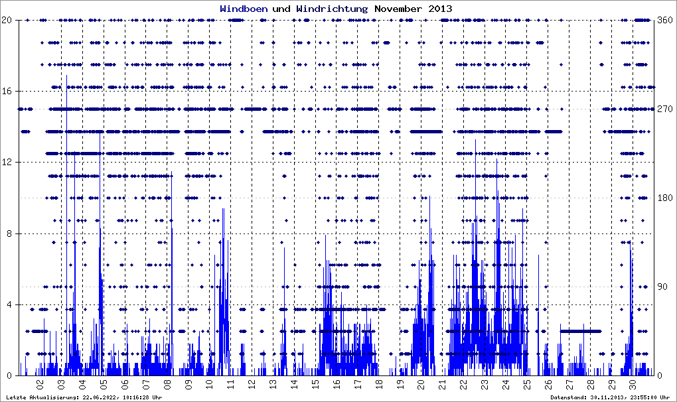Click day label 22 on x-axis
677x402 pixels.
point(463,384)
